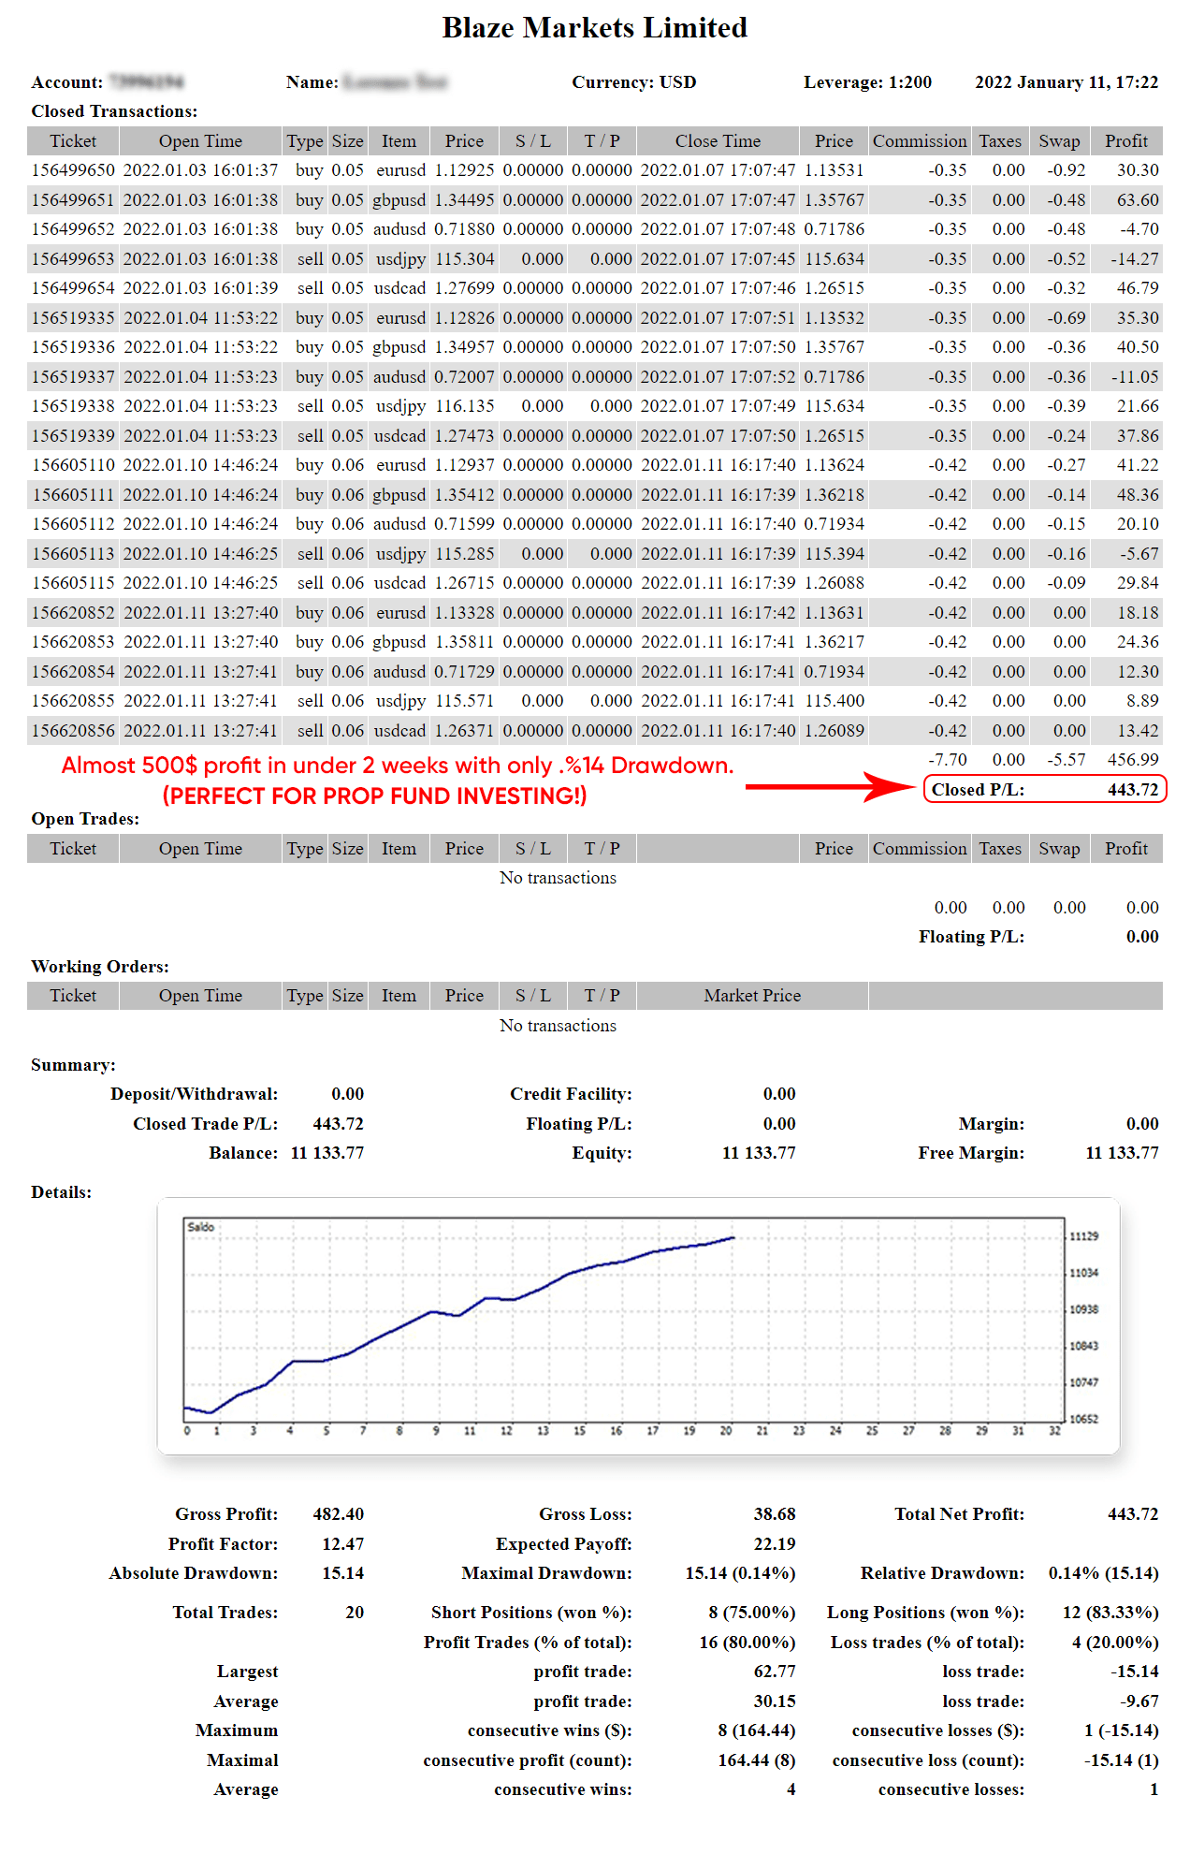Click the gross profit value 482.40
The image size is (1190, 1869).
339,1514
